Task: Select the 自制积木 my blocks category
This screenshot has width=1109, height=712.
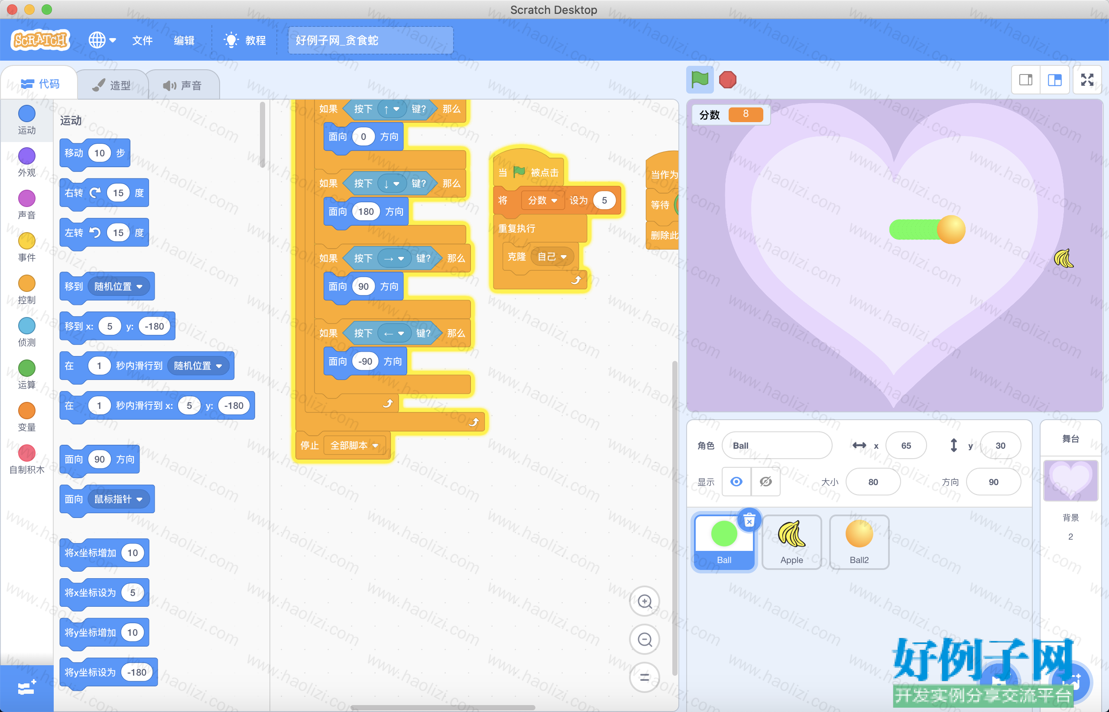Action: (x=27, y=460)
